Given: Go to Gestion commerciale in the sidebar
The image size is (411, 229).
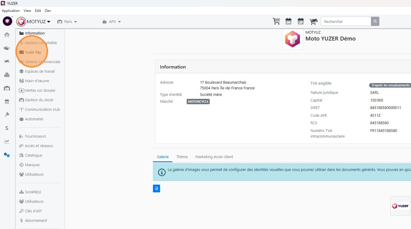Looking at the screenshot, I should (40, 62).
